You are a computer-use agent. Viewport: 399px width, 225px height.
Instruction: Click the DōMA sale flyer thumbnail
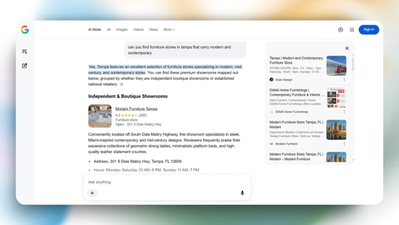click(336, 98)
